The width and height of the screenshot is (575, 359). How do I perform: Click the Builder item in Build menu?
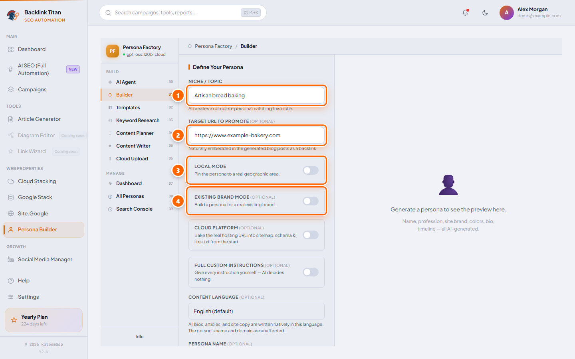[140, 95]
